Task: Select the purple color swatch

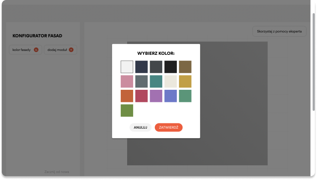Action: pos(156,96)
